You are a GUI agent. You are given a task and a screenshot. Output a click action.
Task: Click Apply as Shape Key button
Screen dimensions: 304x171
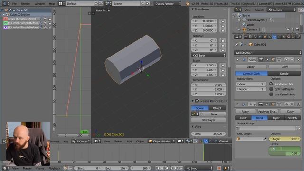pos(267,111)
